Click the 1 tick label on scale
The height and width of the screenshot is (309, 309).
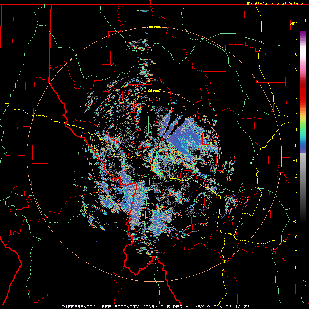tap(296, 130)
